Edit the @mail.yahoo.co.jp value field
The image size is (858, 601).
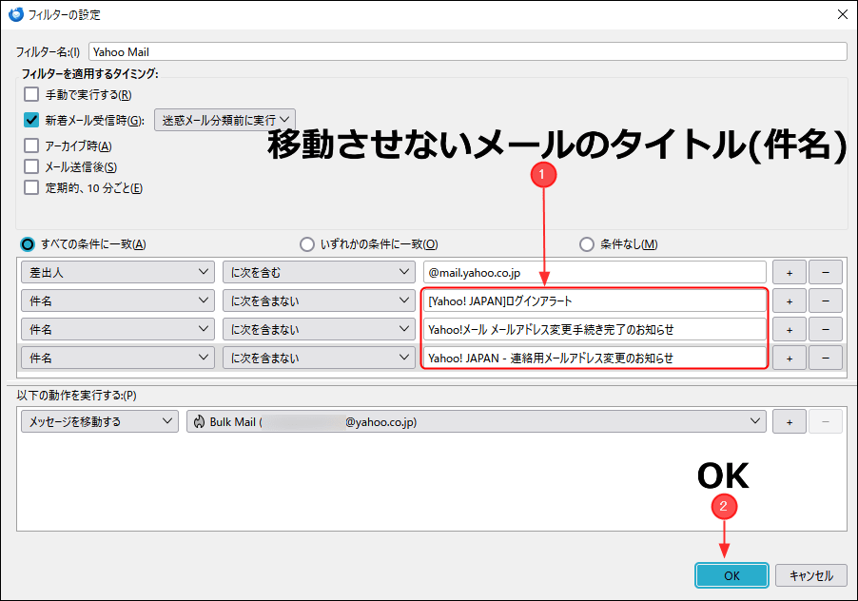click(595, 272)
